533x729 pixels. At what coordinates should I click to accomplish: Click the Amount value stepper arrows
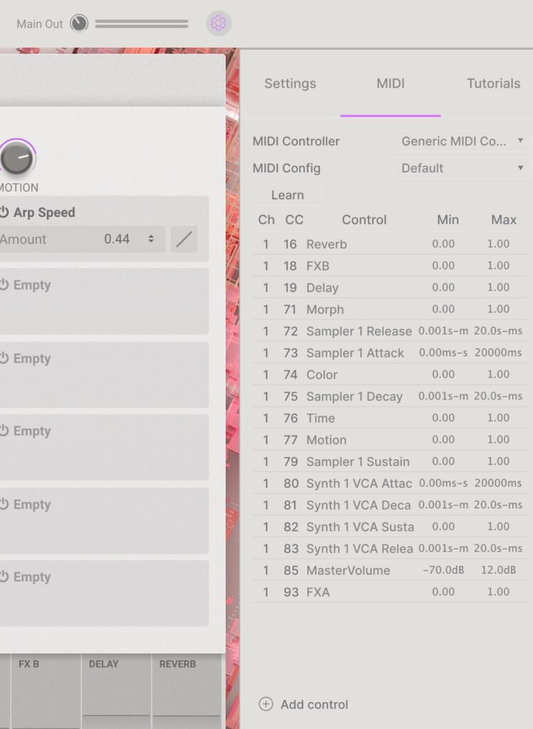point(151,239)
